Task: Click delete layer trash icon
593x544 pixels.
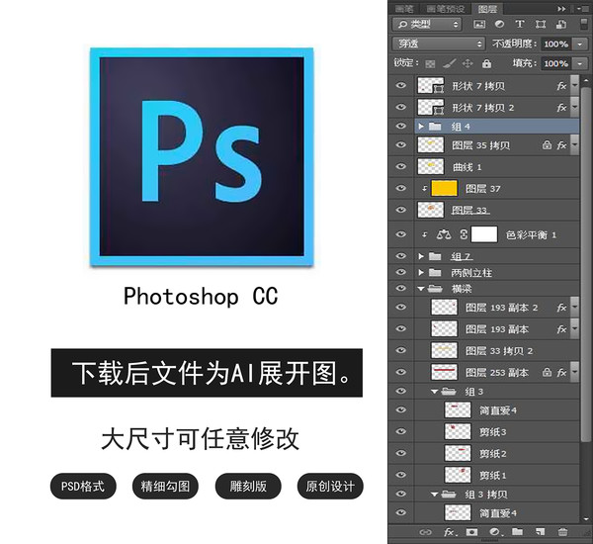Action: [x=562, y=532]
